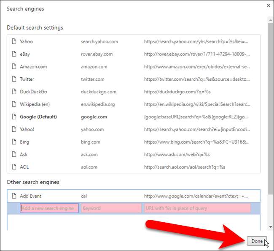
Task: Click the page icon beside Yahoo!
Action: (x=14, y=129)
